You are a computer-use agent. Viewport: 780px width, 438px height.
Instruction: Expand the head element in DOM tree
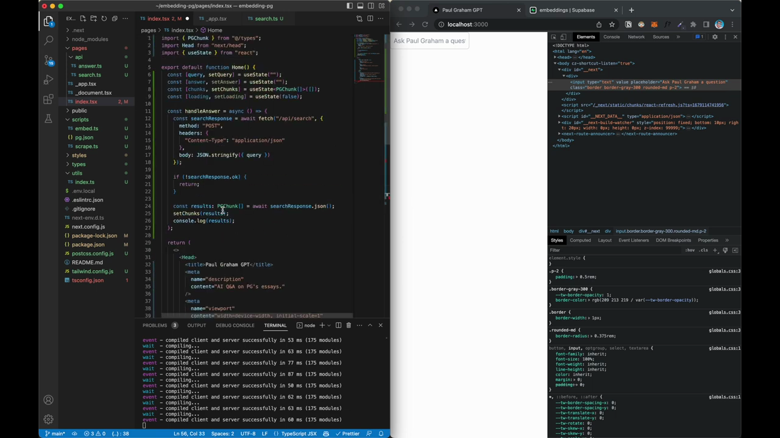coord(555,57)
